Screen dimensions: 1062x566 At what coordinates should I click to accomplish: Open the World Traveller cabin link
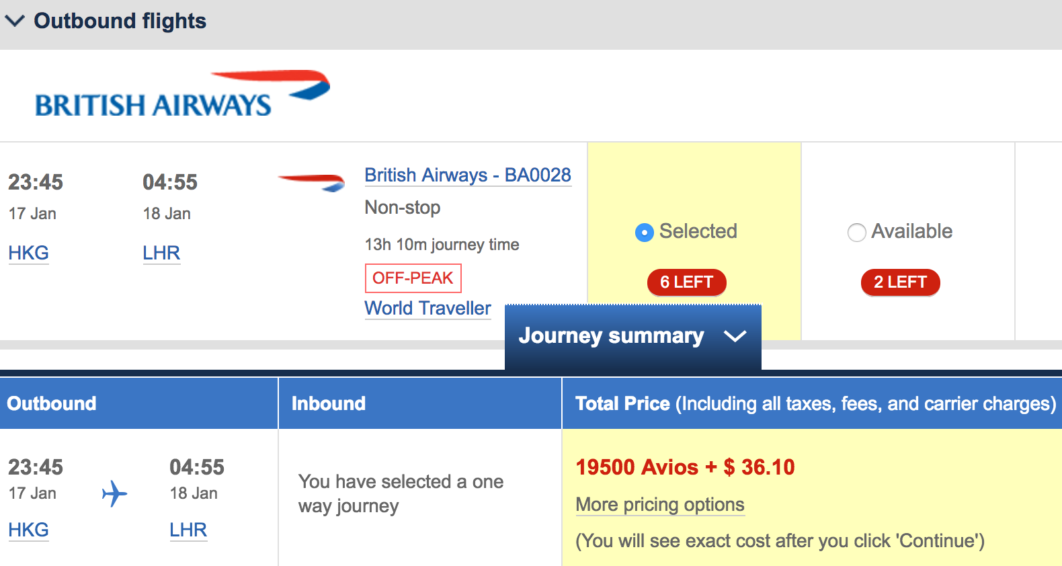(x=427, y=309)
